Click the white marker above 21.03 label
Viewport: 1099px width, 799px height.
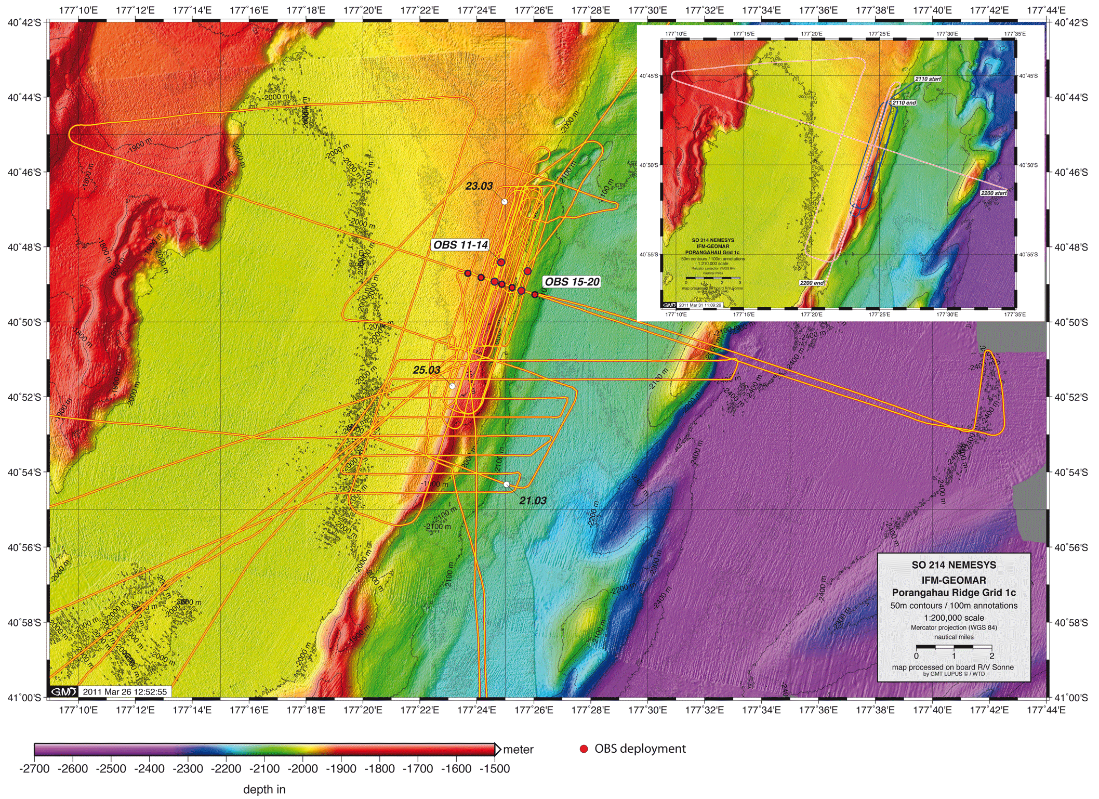pyautogui.click(x=507, y=484)
